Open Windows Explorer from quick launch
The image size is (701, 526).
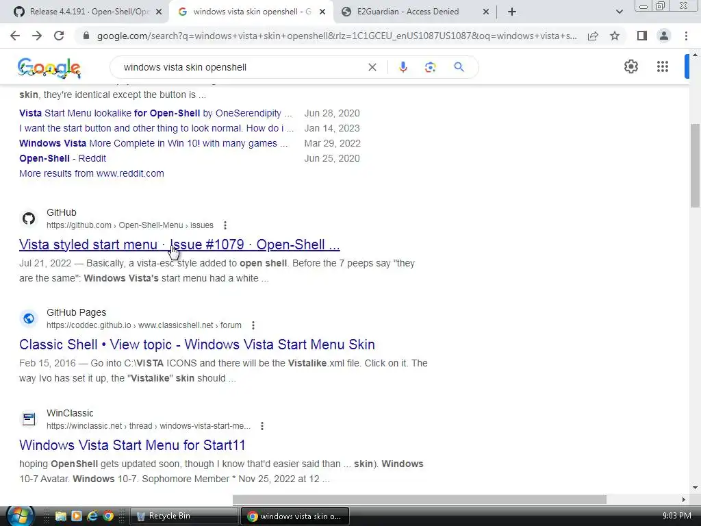60,516
